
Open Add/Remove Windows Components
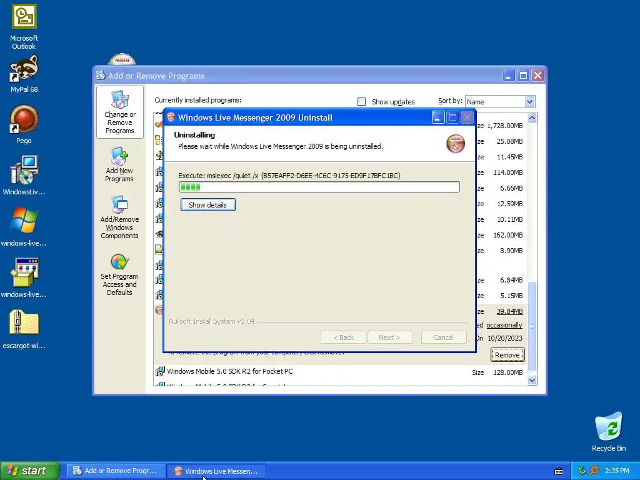click(x=119, y=217)
